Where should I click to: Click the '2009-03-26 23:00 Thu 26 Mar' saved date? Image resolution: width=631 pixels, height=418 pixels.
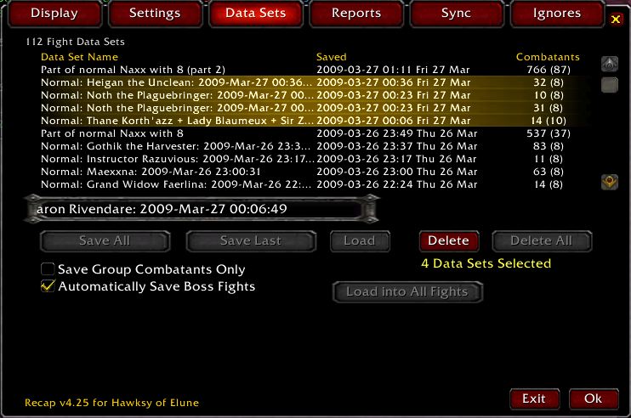pos(397,172)
